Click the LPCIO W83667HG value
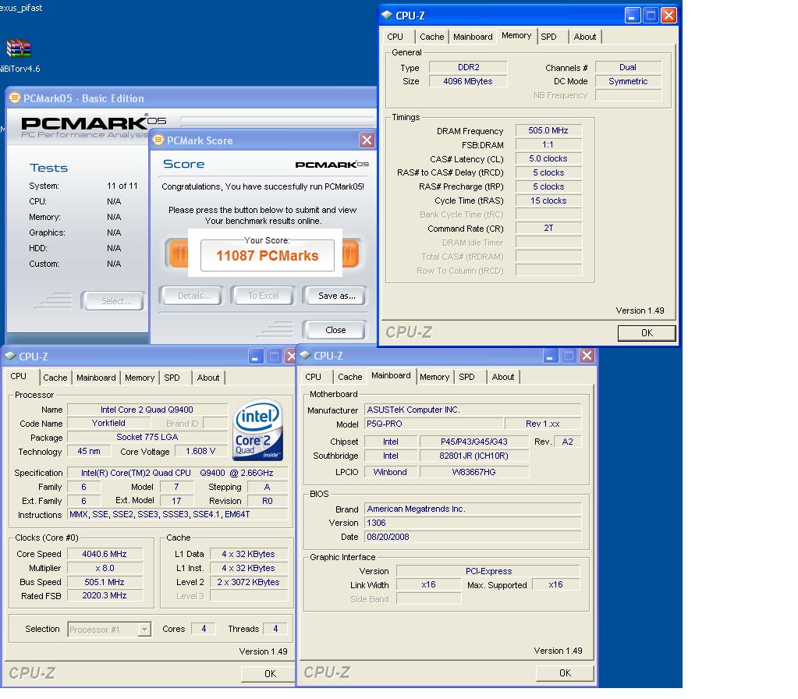The height and width of the screenshot is (699, 798). click(473, 472)
